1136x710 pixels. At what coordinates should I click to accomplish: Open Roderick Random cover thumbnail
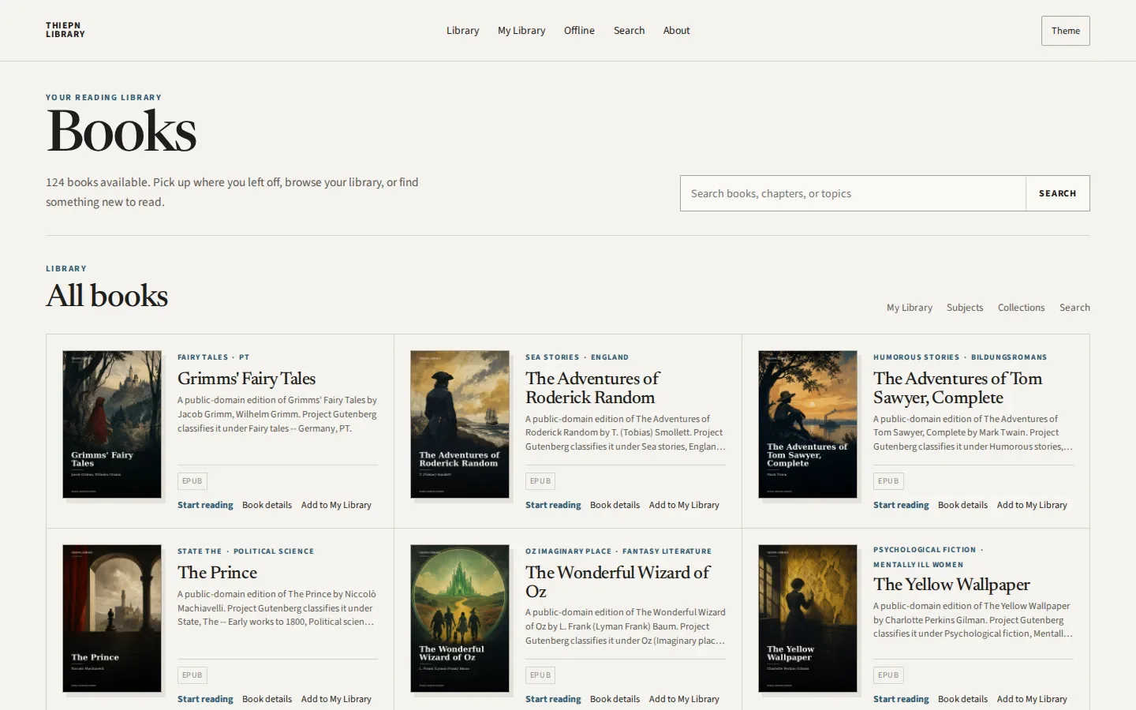tap(460, 424)
